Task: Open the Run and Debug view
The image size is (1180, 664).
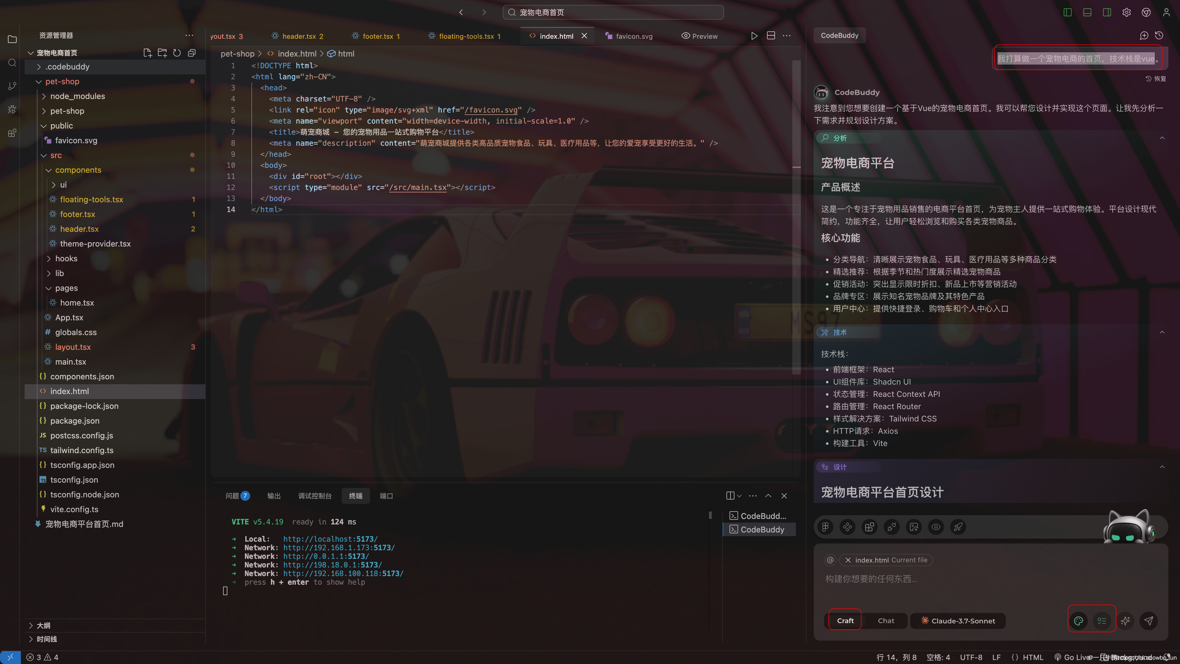Action: pos(12,109)
